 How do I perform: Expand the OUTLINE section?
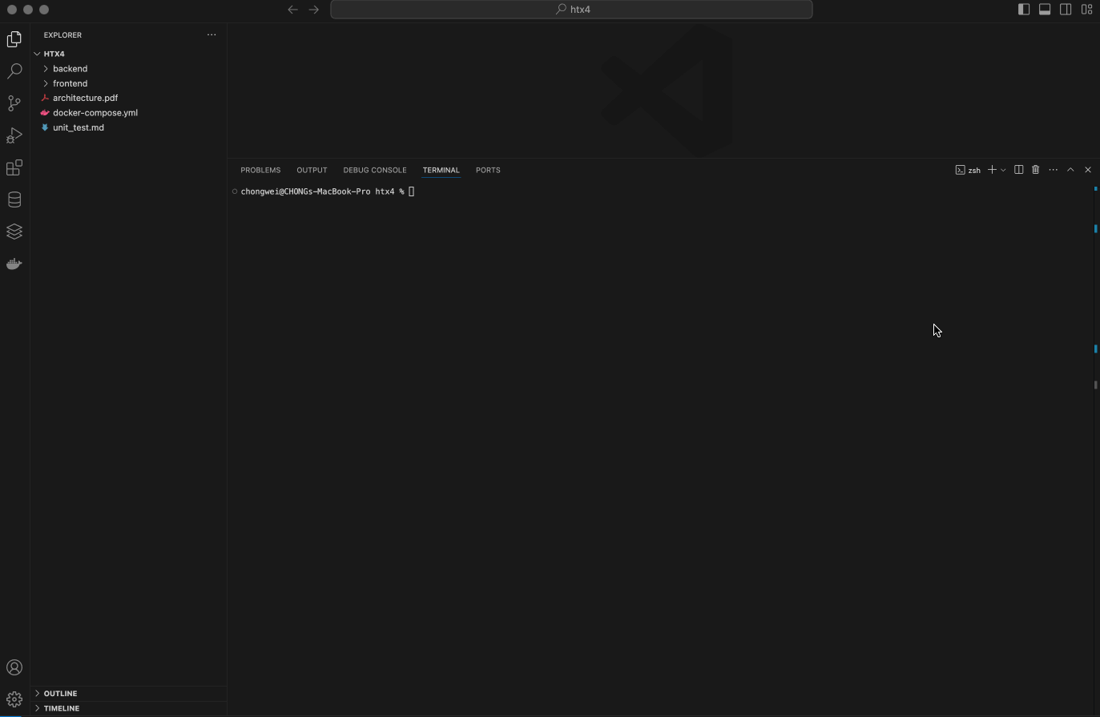point(60,694)
